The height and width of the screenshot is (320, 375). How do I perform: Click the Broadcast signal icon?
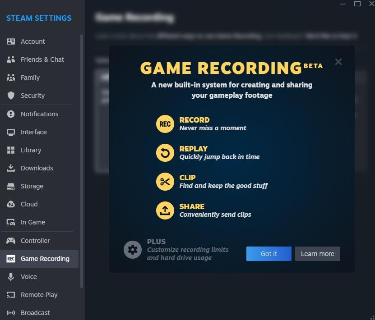point(11,313)
